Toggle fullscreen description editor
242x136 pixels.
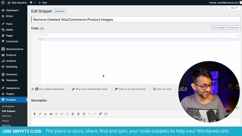coord(106,114)
